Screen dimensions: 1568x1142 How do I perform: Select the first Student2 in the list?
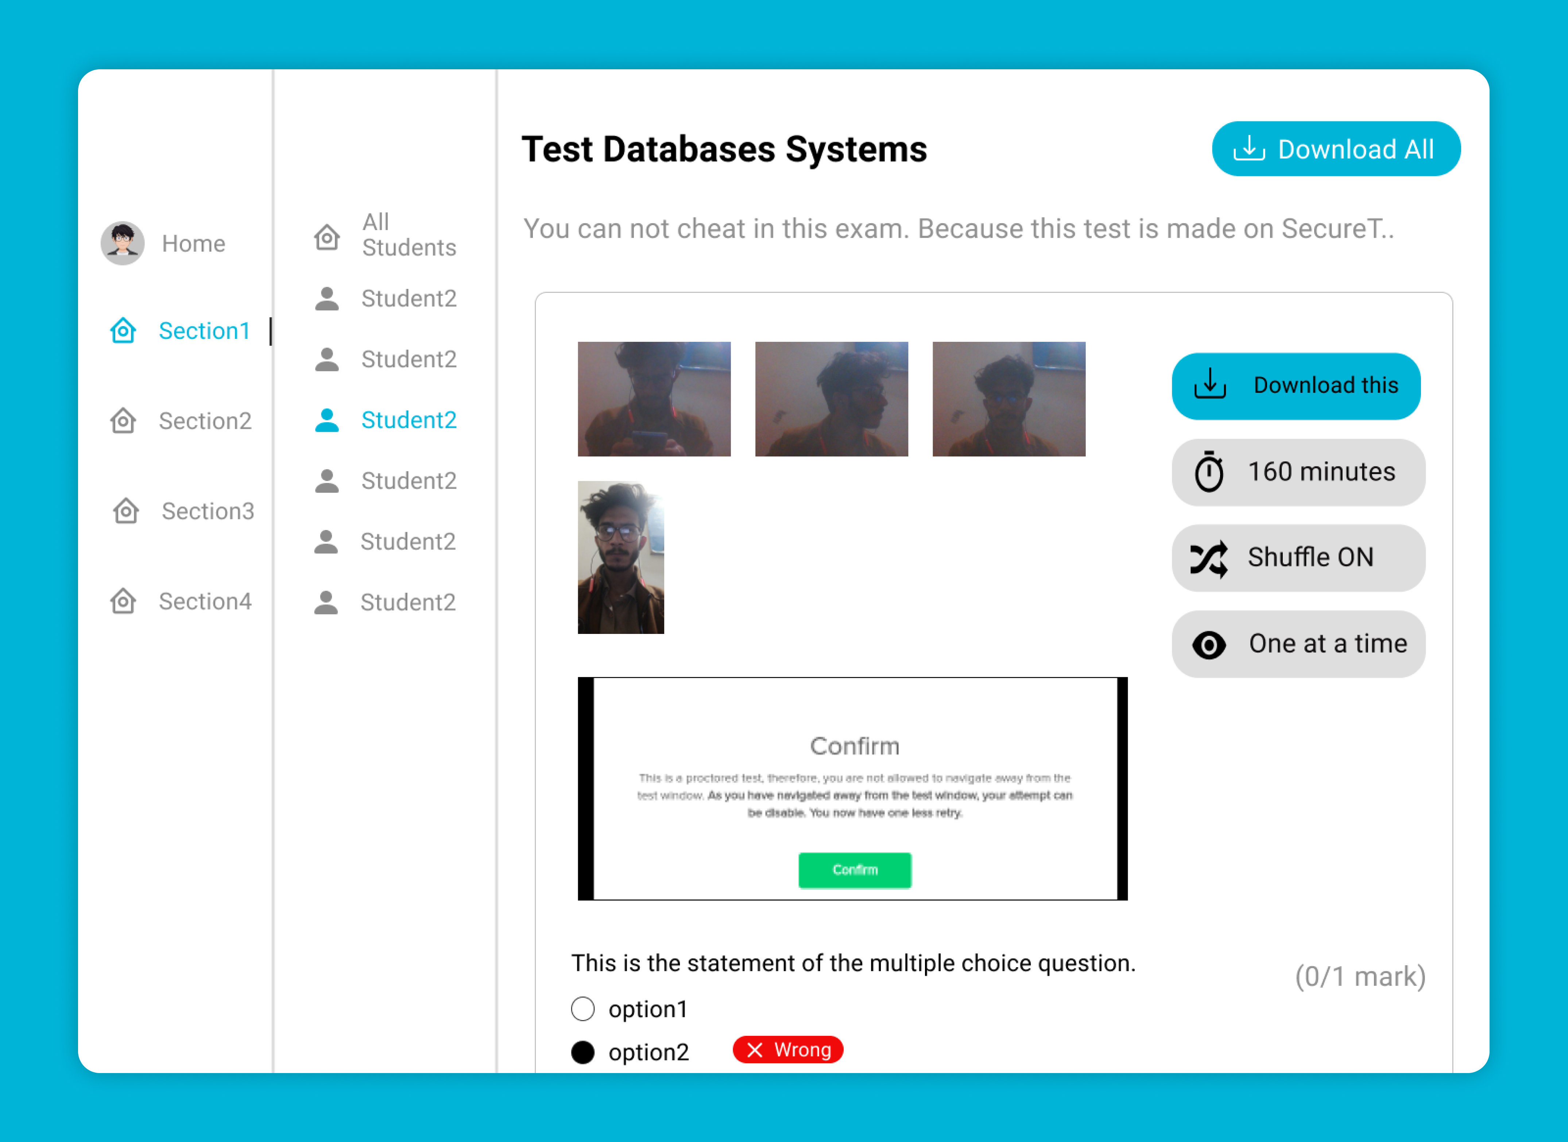(x=408, y=299)
